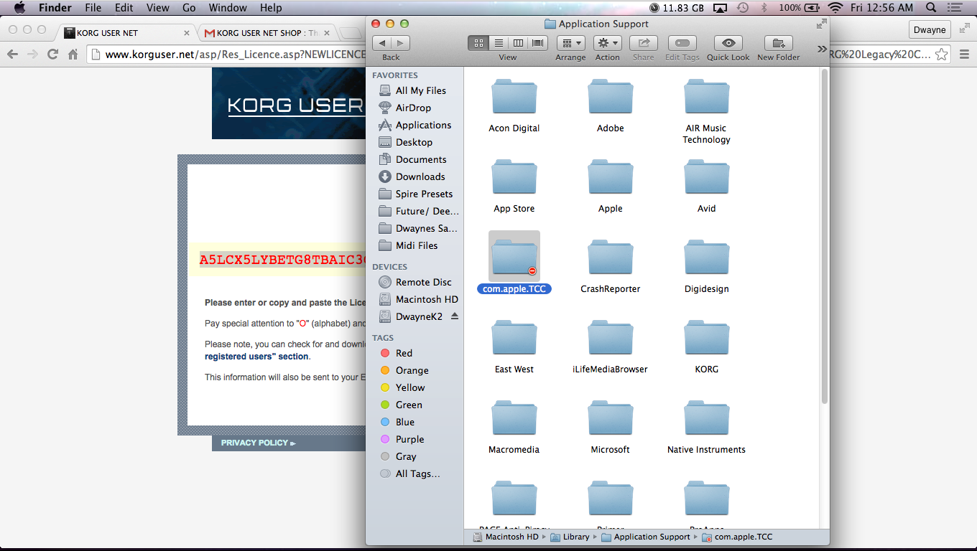
Task: Open the Edit menu
Action: (124, 8)
